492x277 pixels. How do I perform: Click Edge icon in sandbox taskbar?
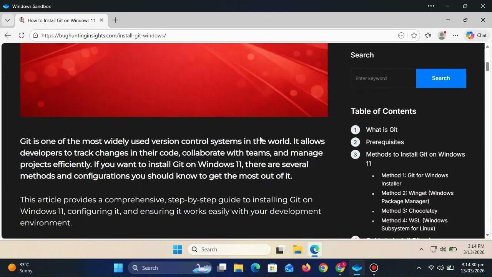(x=315, y=250)
